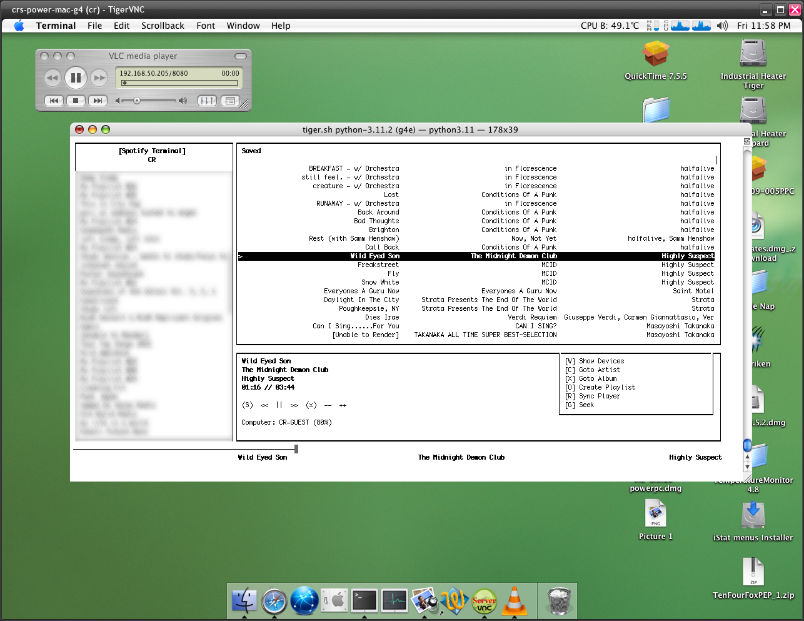Click VLC's full-volume speaker icon
The width and height of the screenshot is (804, 621).
(x=183, y=101)
